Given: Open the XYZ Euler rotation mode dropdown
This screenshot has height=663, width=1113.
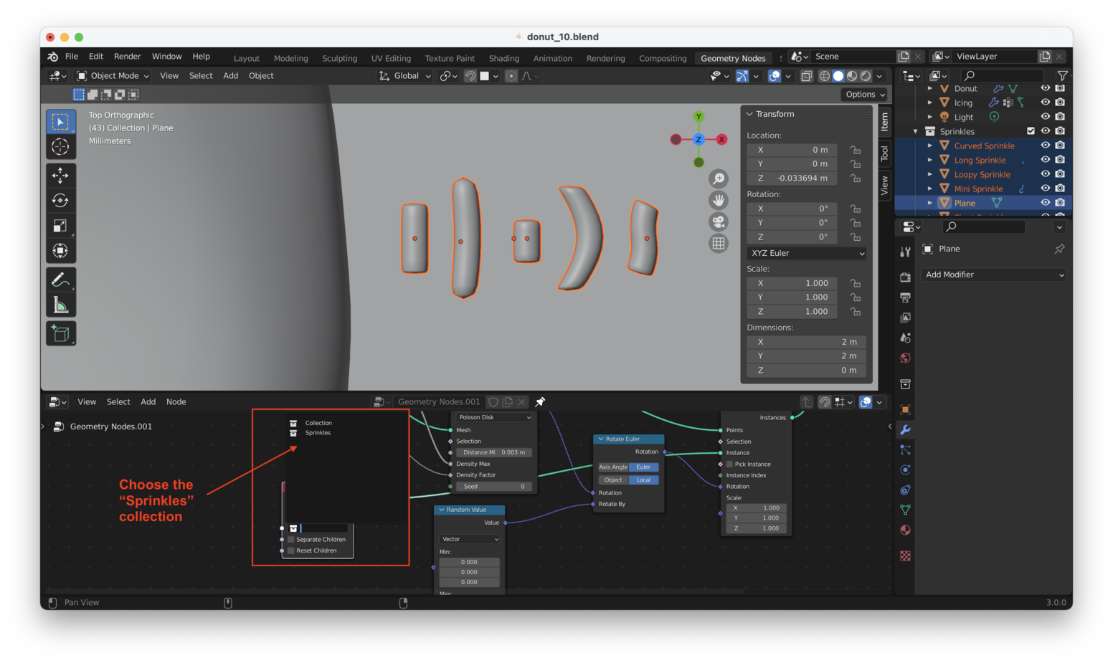Looking at the screenshot, I should click(x=807, y=253).
